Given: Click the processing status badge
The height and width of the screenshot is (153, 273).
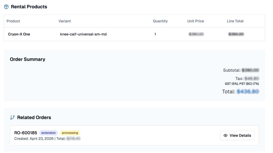Looking at the screenshot, I should 70,133.
